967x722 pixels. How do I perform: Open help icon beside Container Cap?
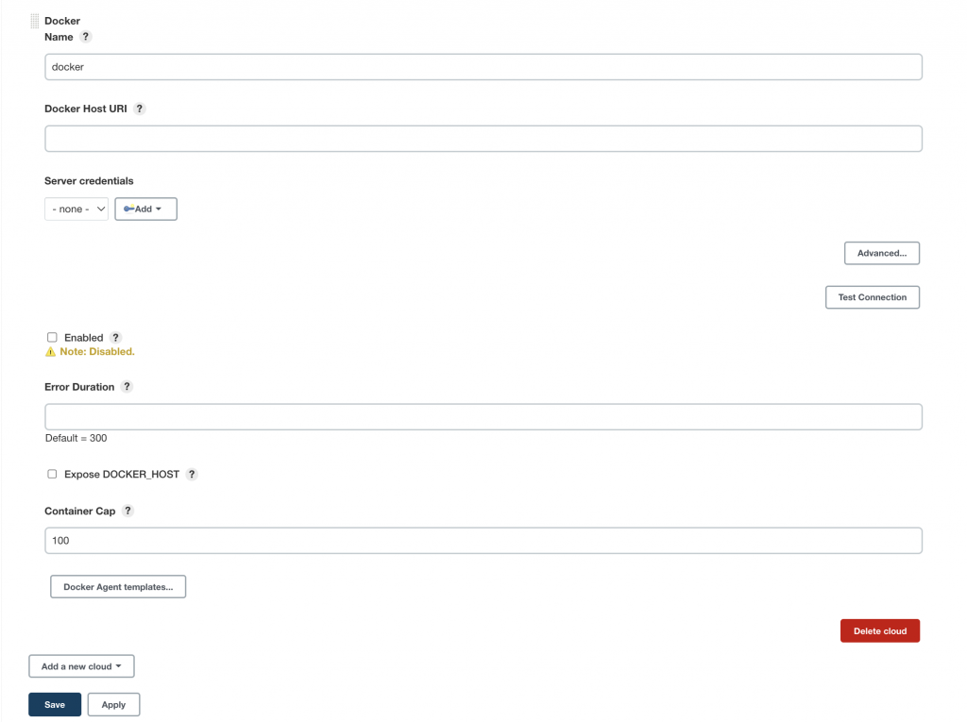[x=127, y=511]
